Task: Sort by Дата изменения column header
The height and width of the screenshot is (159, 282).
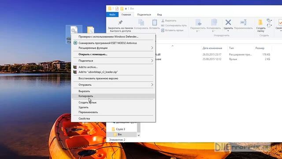Action: click(x=212, y=48)
